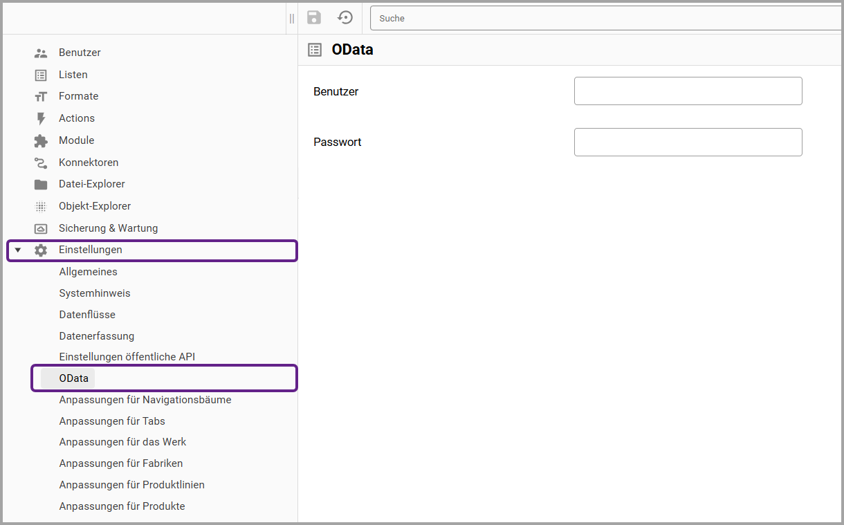
Task: Select Einstellungen öffentliche API
Action: click(x=127, y=357)
